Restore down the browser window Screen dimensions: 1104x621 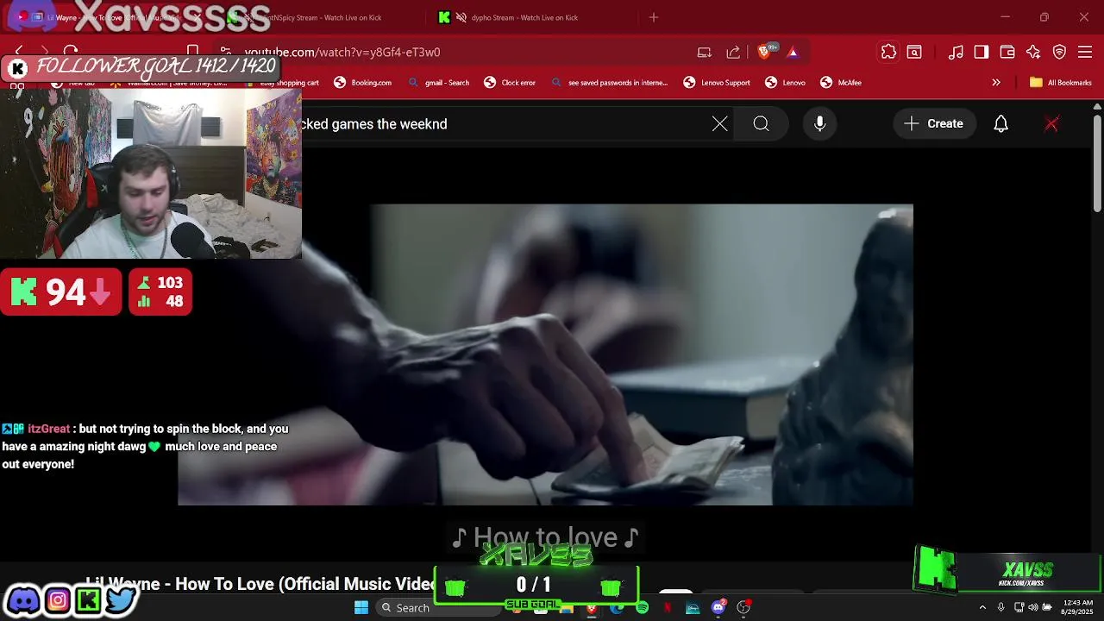(x=1044, y=17)
